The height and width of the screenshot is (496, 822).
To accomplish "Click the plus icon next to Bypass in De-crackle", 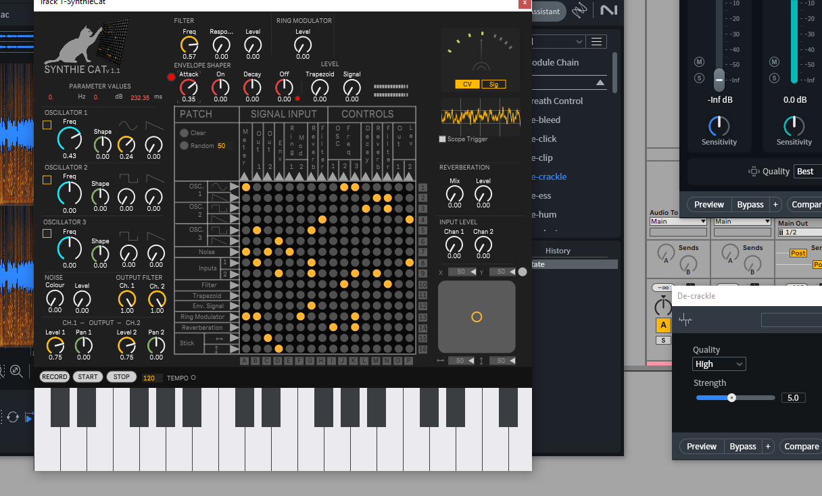I will (x=768, y=447).
